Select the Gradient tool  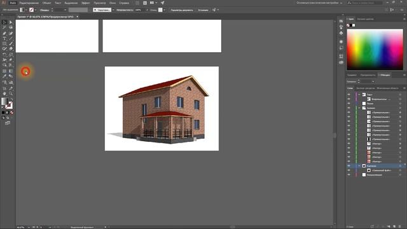click(11, 71)
